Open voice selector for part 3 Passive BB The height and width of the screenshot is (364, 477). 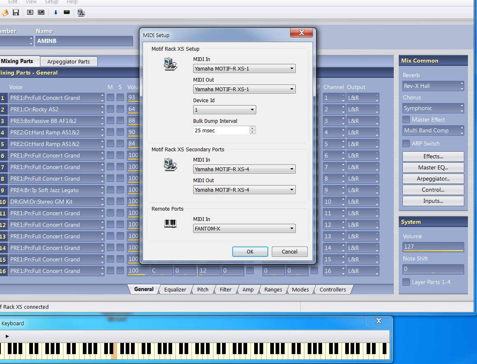pyautogui.click(x=56, y=121)
